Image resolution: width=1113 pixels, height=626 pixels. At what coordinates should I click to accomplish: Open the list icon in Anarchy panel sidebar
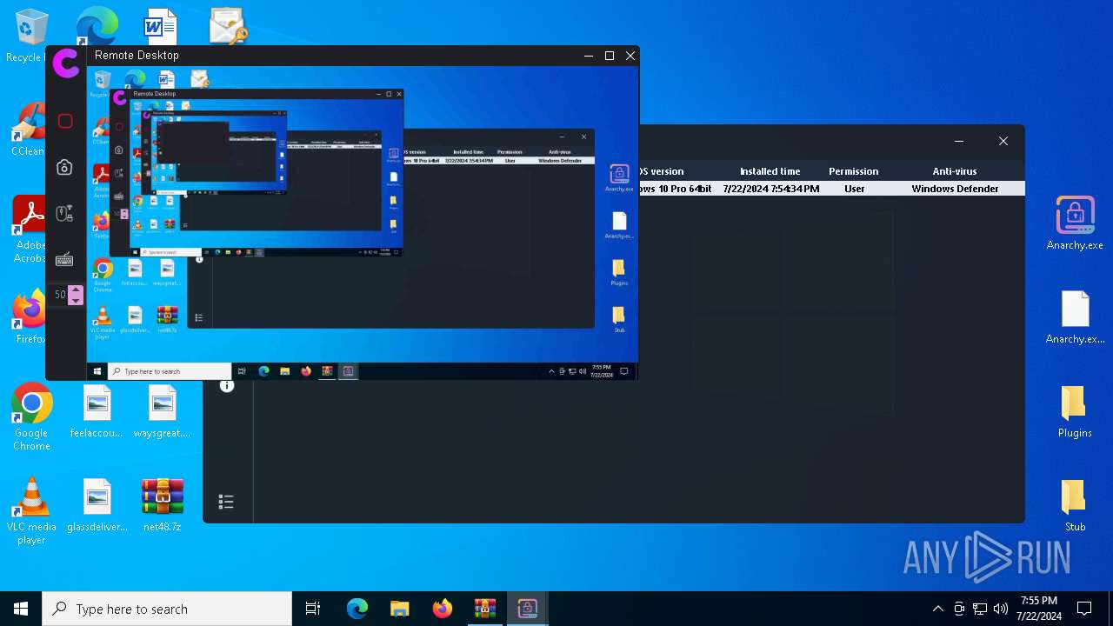click(226, 502)
